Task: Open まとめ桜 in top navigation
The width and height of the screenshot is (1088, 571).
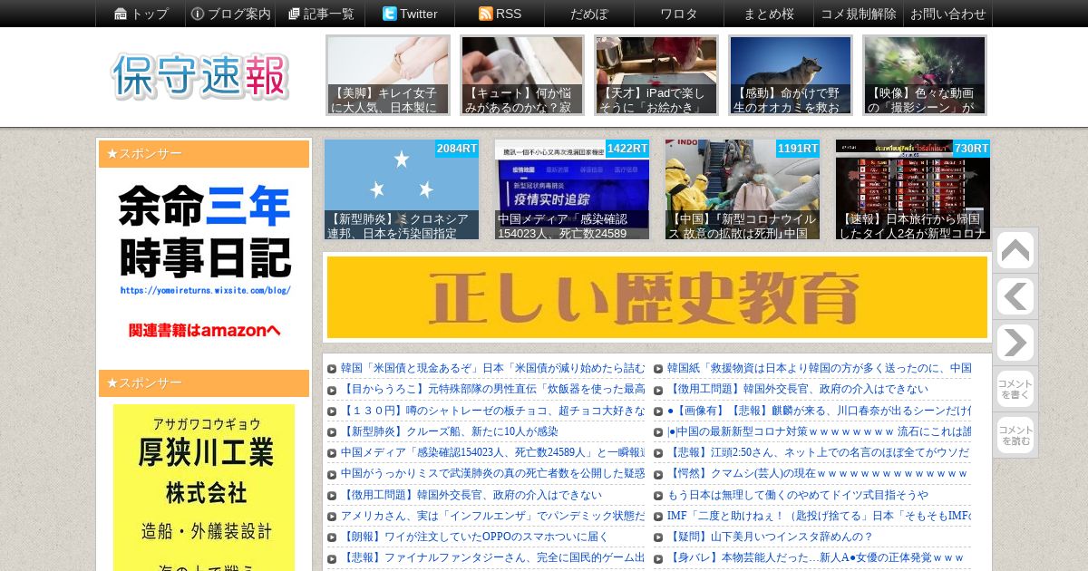Action: (769, 14)
